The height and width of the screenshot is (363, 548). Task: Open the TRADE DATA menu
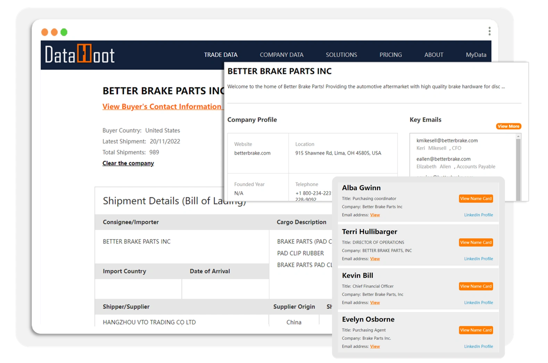(221, 55)
